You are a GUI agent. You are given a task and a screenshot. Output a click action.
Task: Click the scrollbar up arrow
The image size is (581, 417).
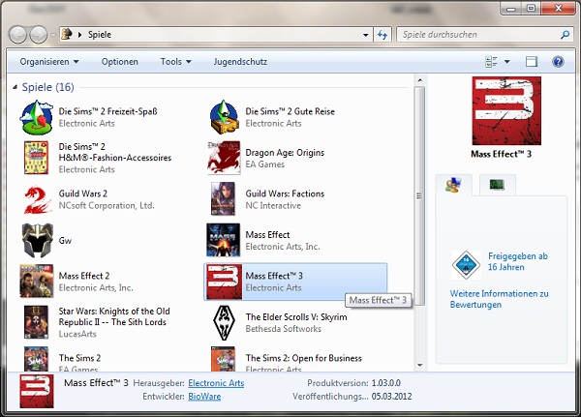click(x=420, y=80)
